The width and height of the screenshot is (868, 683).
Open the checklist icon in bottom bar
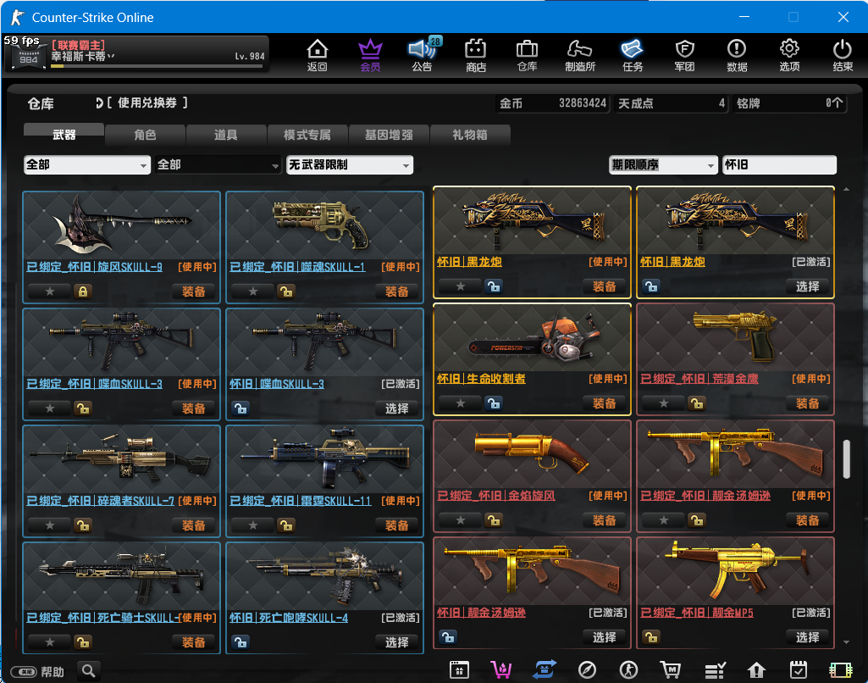click(x=715, y=670)
